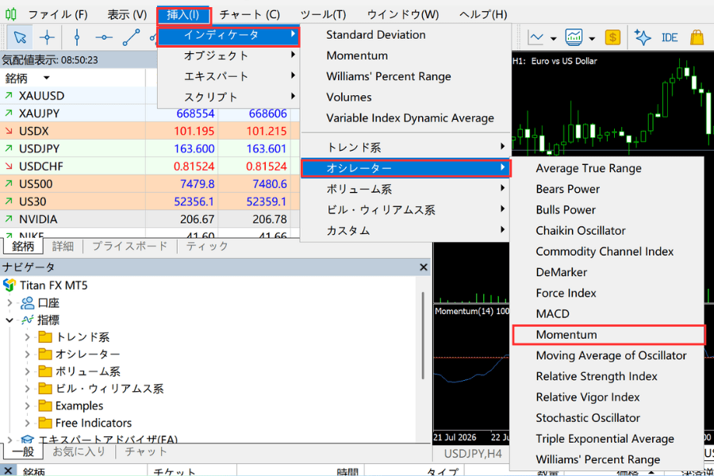Screen dimensions: 714x476
Task: Open the カスタム indicator submenu
Action: 405,231
